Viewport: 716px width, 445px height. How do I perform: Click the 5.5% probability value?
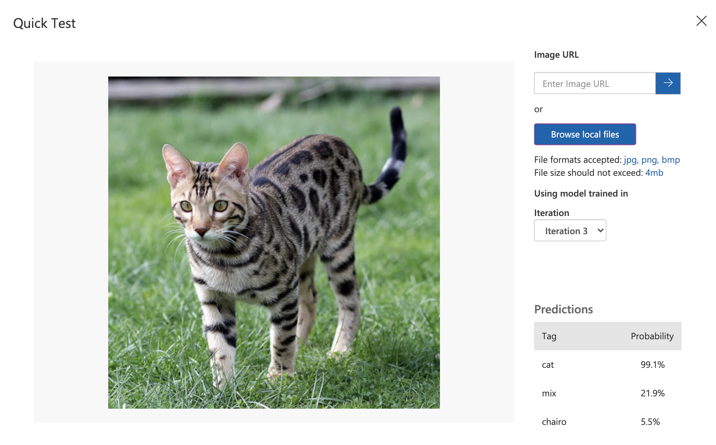(650, 422)
